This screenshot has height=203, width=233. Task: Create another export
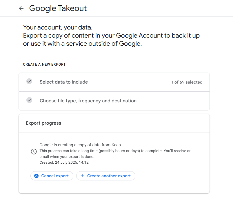click(x=106, y=176)
